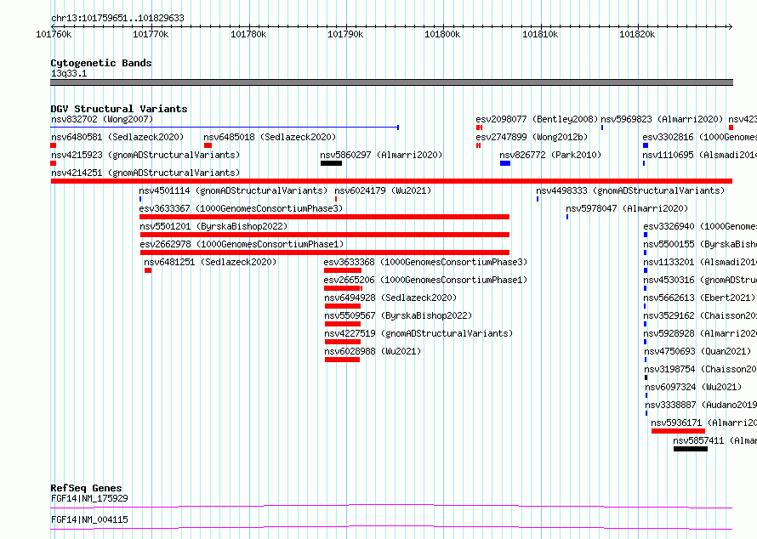Open variant nsv6480581 (Sedlazeck2020)
This screenshot has height=539, width=757.
tap(117, 137)
